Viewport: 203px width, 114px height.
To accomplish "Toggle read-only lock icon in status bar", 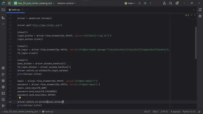I will [x=199, y=112].
